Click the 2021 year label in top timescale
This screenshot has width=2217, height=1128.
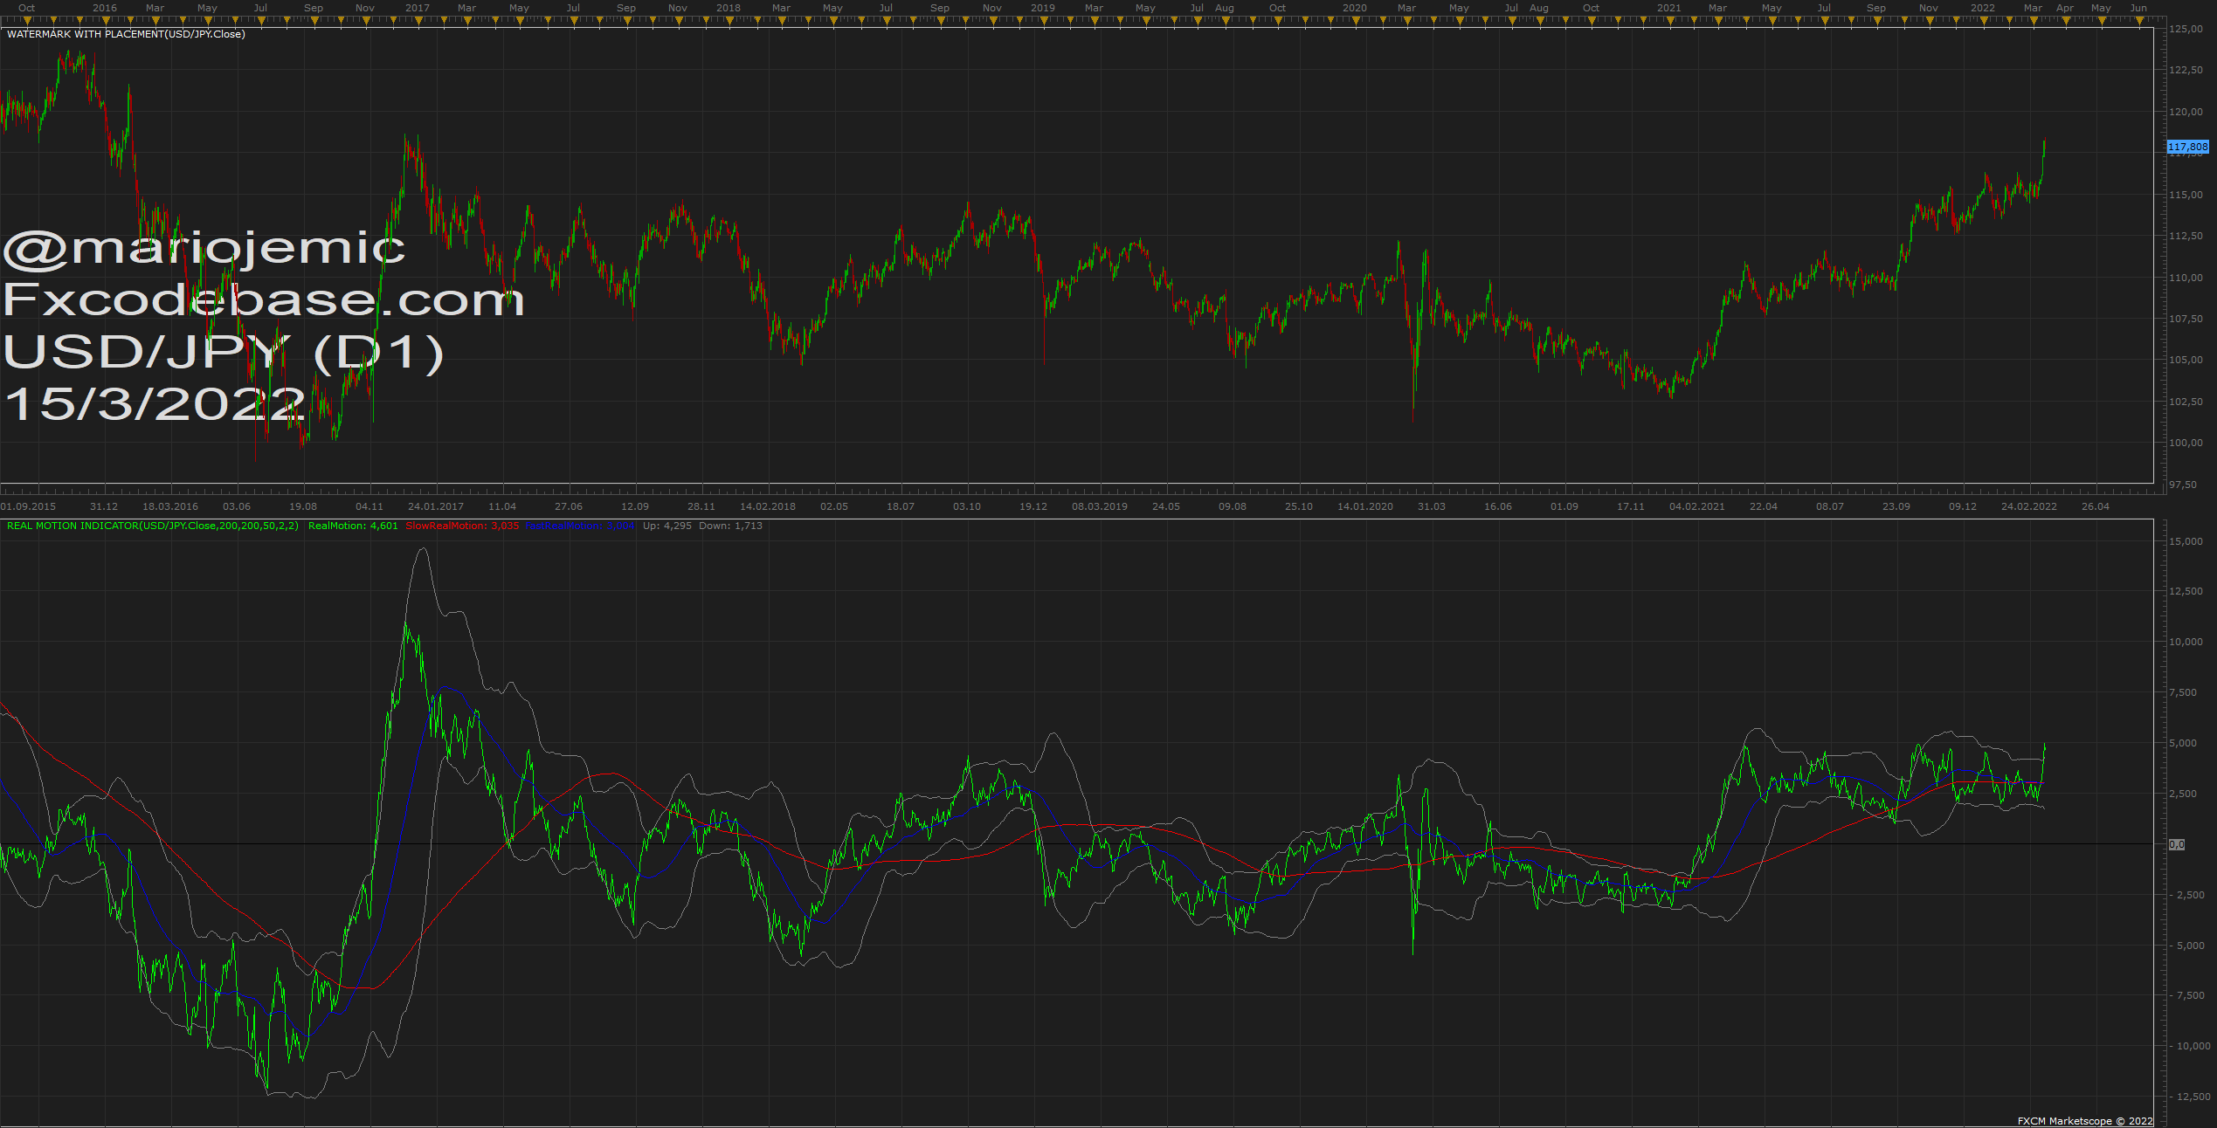1669,8
